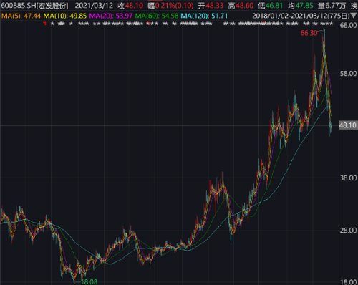Click the lone star marker after the first cluster
The width and height of the screenshot is (358, 285).
[x=71, y=24]
